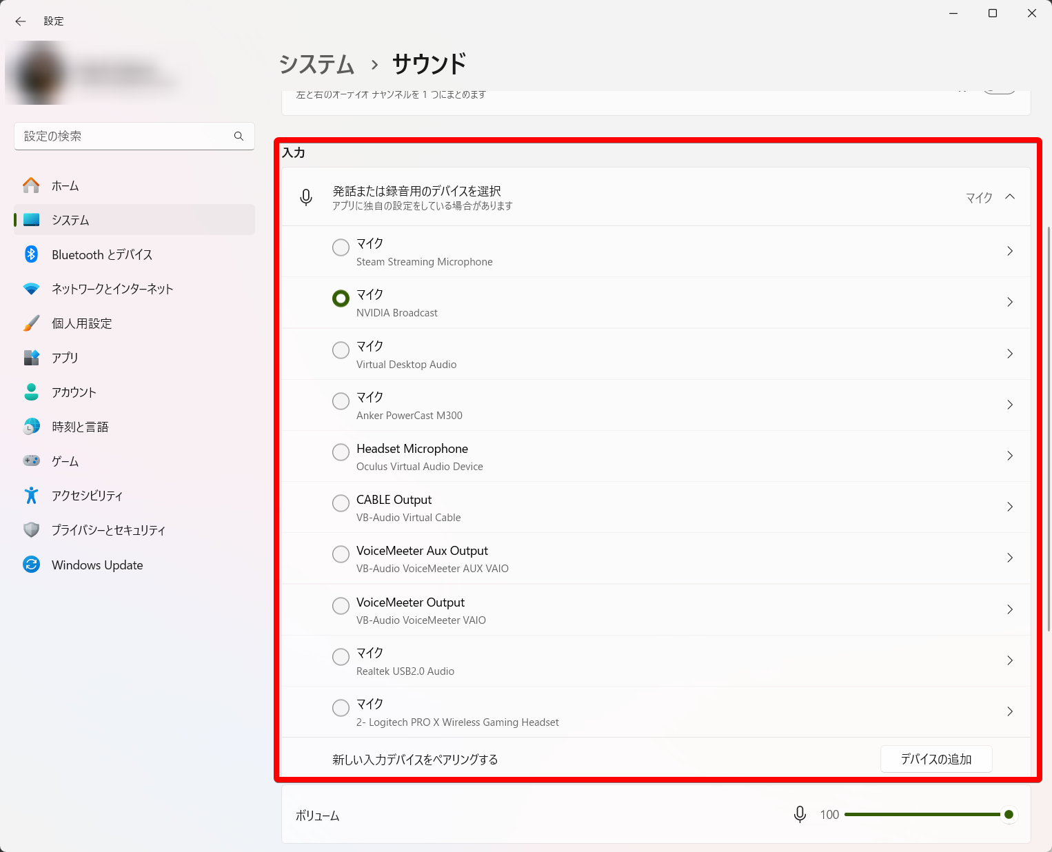This screenshot has width=1052, height=852.
Task: Open Steam Streaming Microphone properties chevron
Action: 1010,251
